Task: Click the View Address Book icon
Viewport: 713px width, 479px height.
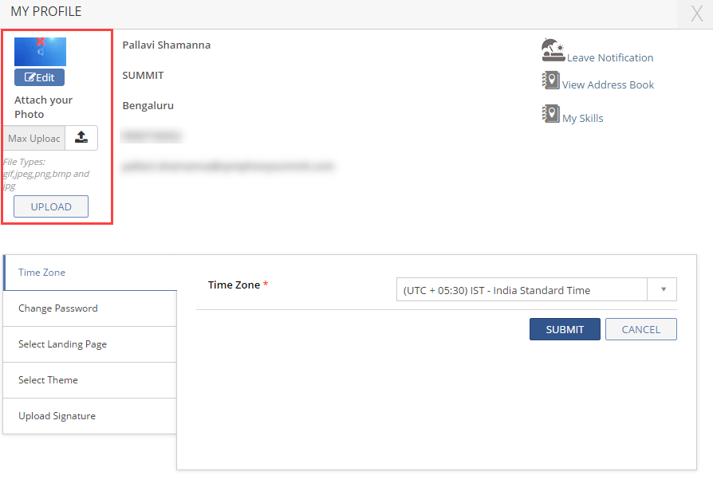Action: click(550, 80)
